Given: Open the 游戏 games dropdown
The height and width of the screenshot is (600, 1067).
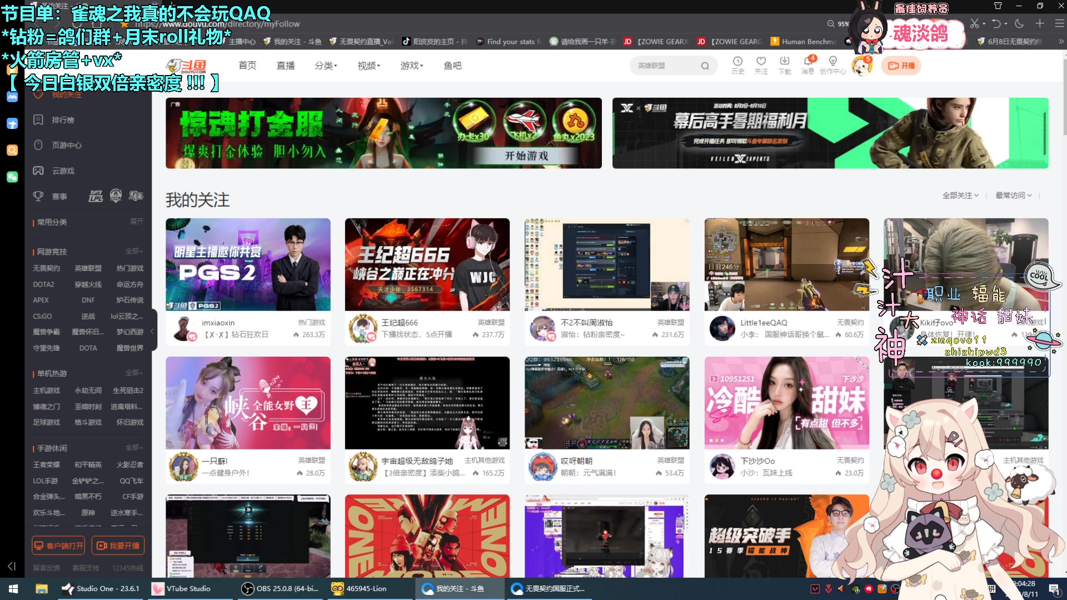Looking at the screenshot, I should pos(411,66).
